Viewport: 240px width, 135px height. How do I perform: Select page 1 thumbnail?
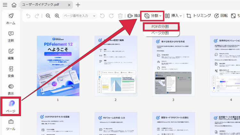58,66
